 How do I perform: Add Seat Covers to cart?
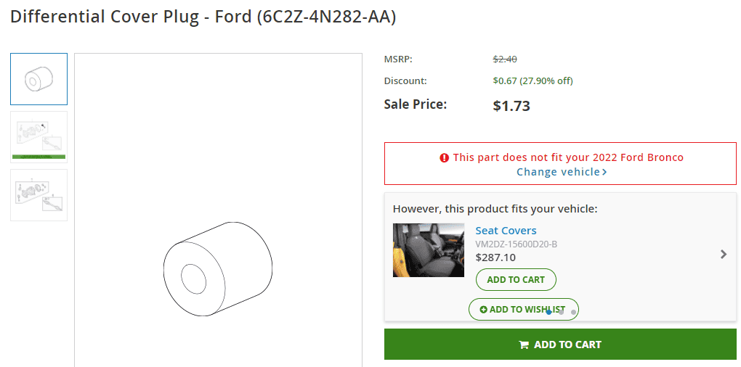pos(516,280)
